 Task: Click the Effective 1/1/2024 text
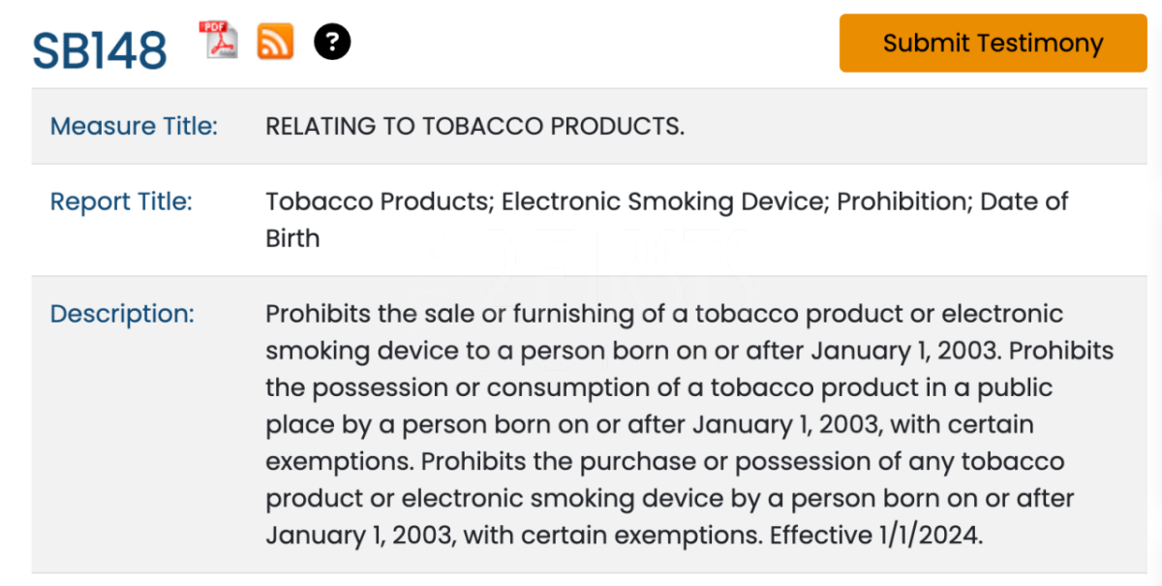click(876, 535)
